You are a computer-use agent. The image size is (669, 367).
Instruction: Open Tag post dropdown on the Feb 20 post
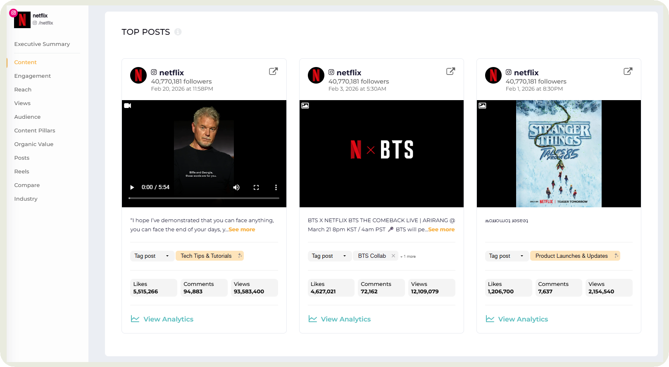(x=152, y=256)
